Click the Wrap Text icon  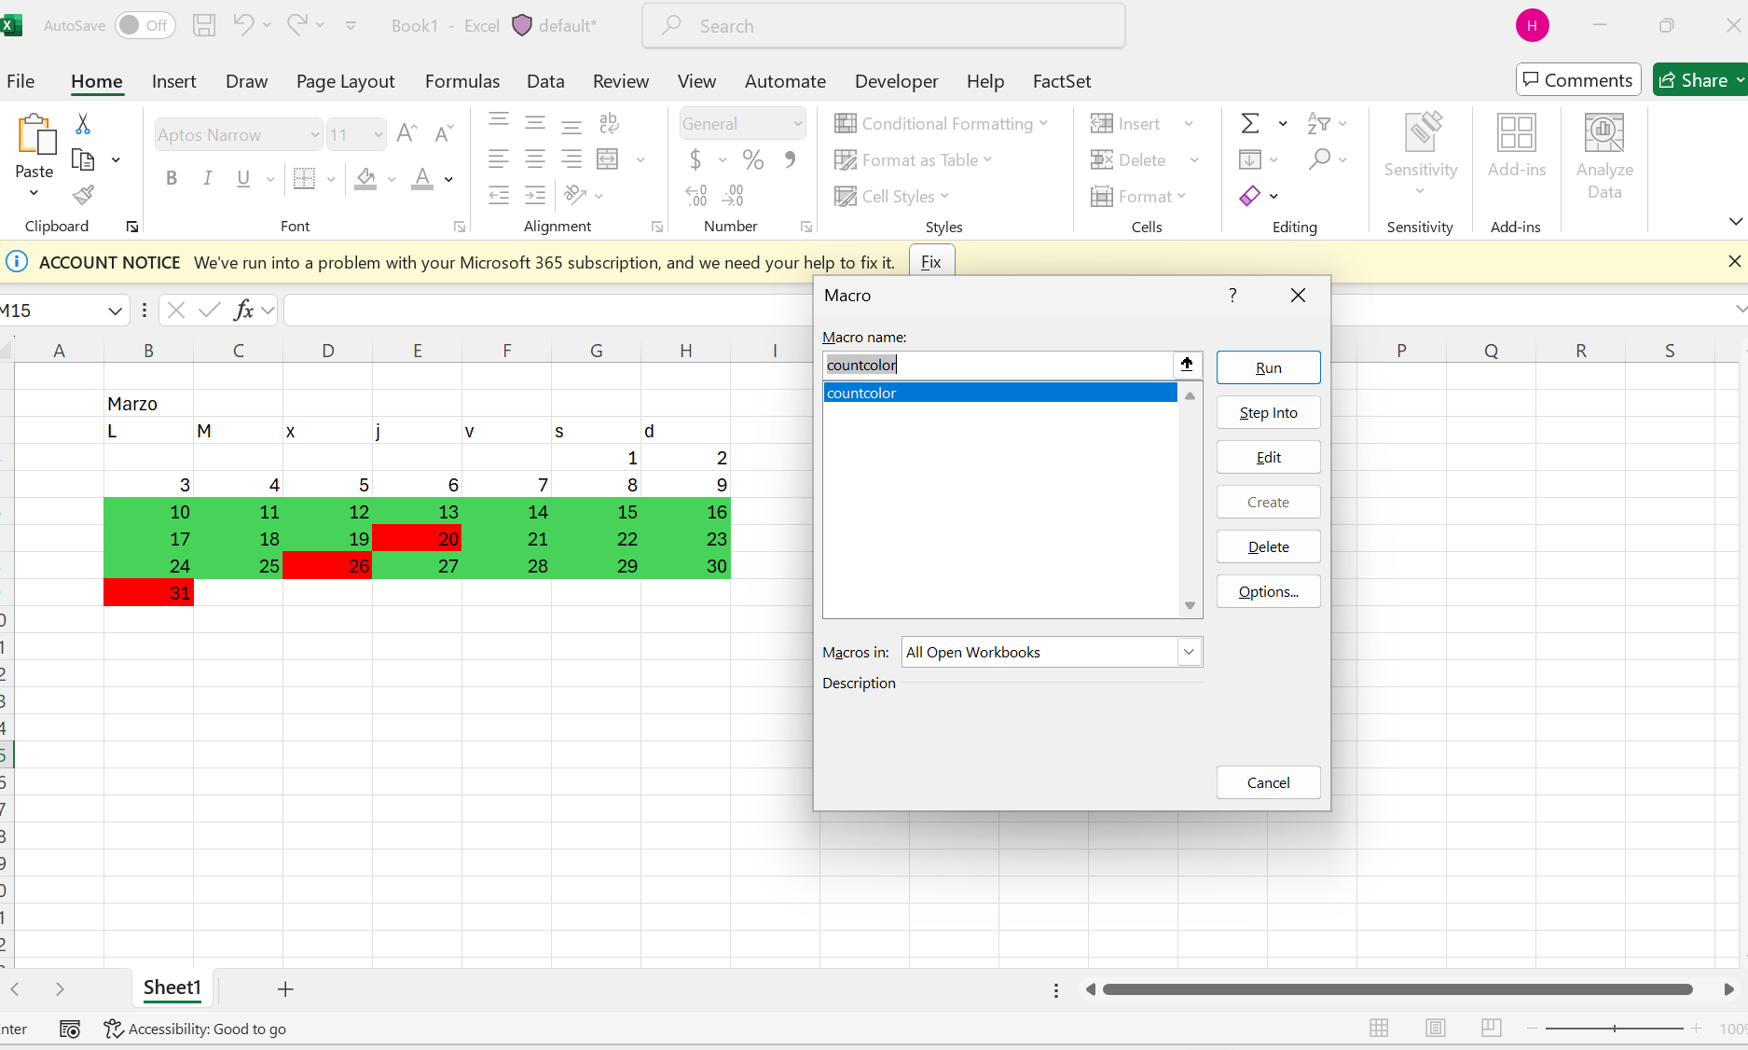(610, 122)
